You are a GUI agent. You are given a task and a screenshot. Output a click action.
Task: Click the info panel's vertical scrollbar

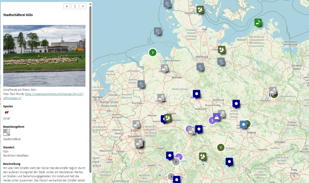pos(90,91)
